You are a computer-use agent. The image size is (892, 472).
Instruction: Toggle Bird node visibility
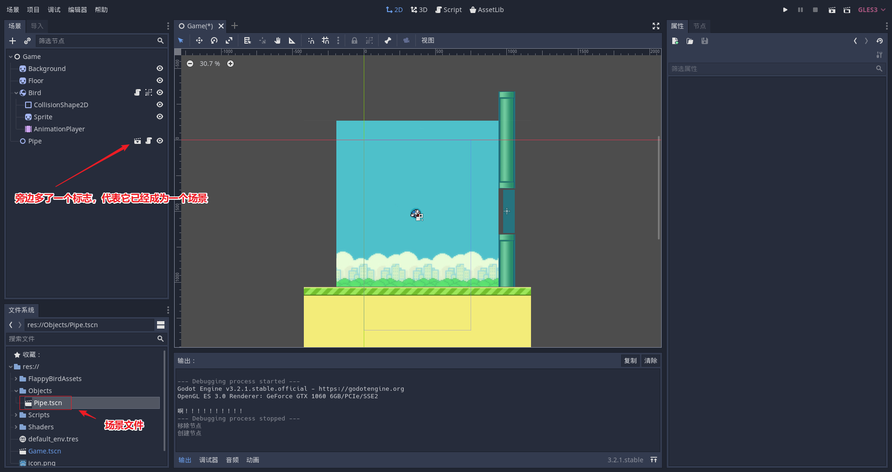point(160,92)
